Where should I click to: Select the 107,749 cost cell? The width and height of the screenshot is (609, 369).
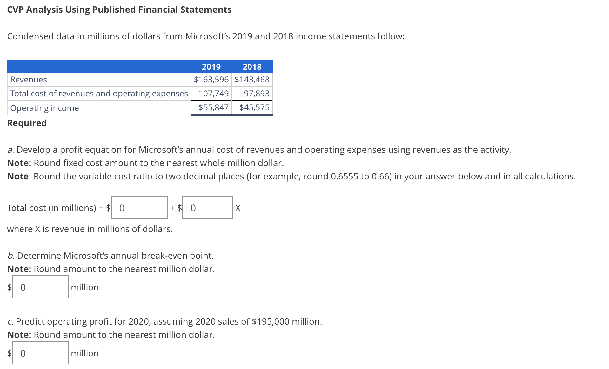[x=213, y=94]
